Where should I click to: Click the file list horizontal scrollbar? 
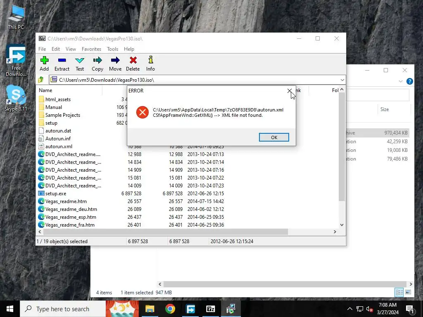click(x=165, y=232)
